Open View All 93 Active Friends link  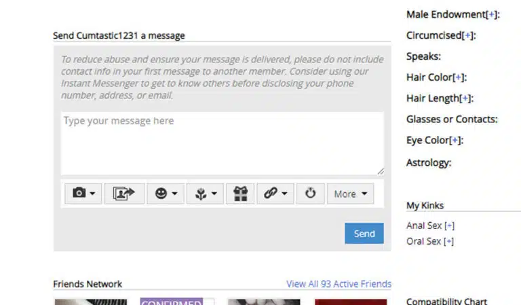[x=339, y=284]
